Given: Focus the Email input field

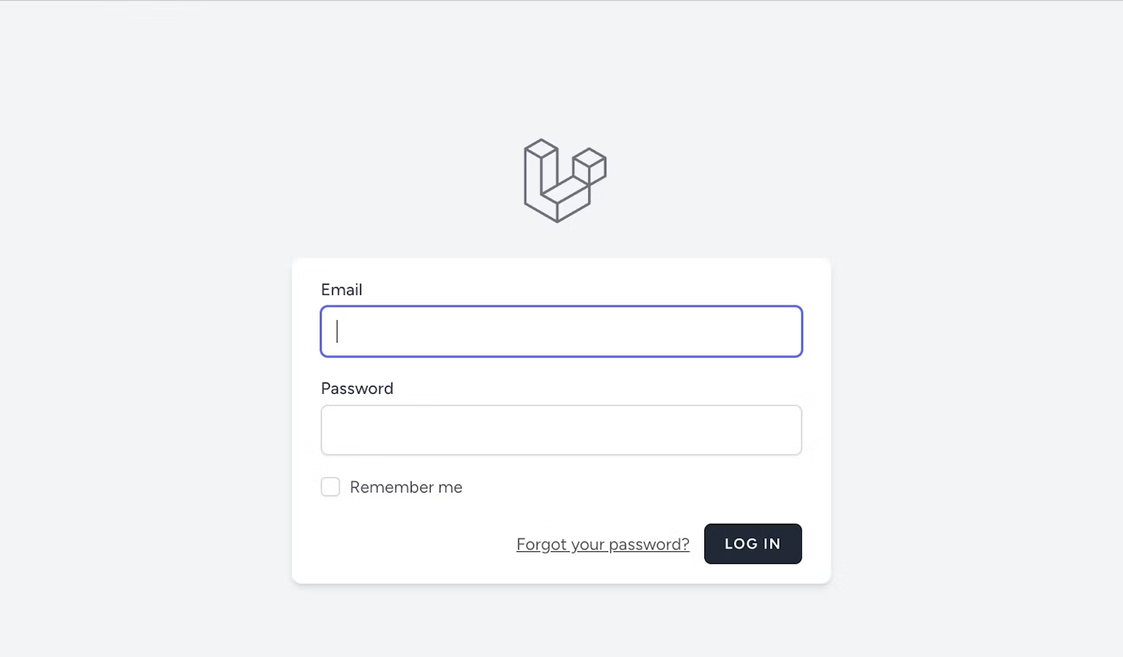Looking at the screenshot, I should point(561,331).
